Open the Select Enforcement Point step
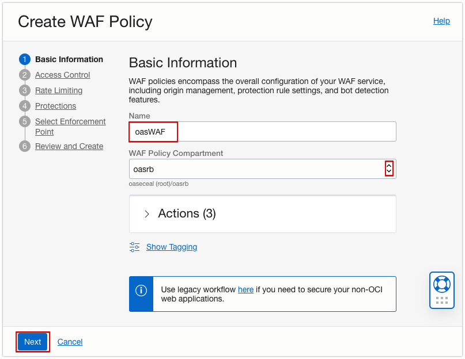This screenshot has height=359, width=465. click(70, 121)
